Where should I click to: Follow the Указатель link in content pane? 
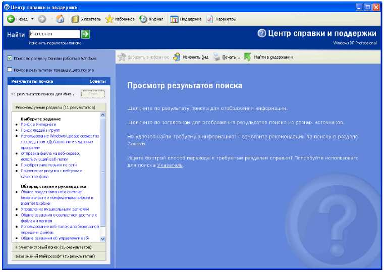pos(170,165)
